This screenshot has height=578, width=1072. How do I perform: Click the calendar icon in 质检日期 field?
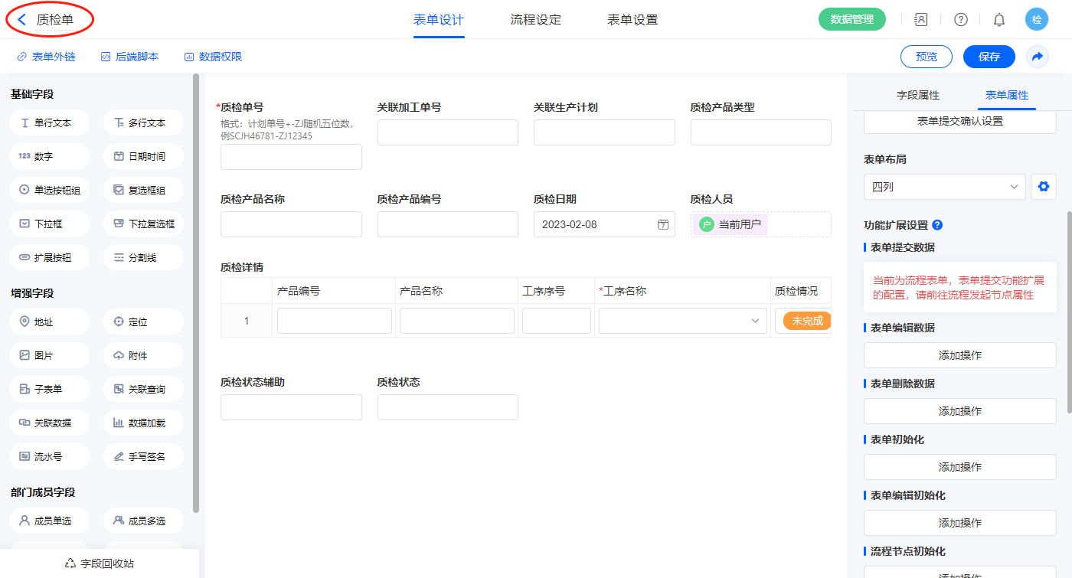pos(663,224)
